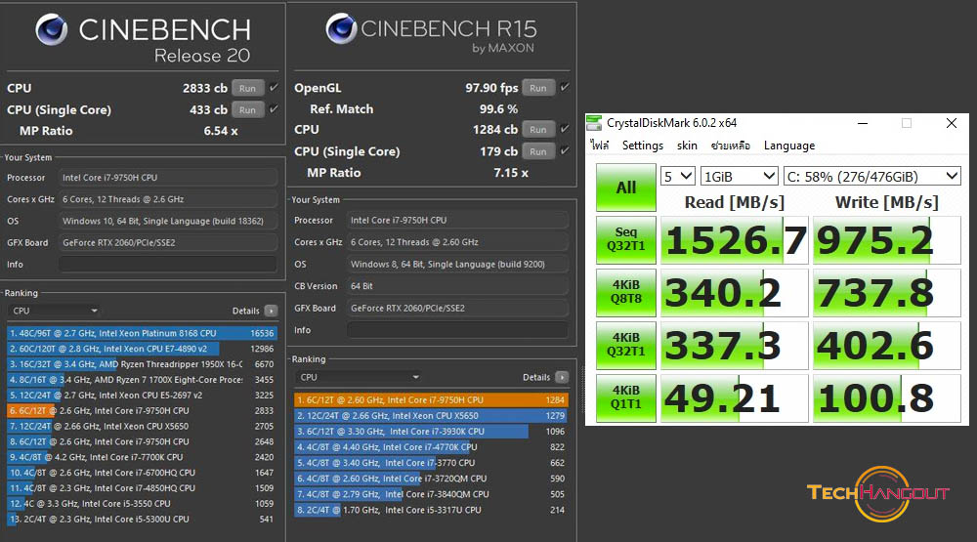
Task: Select highlighted i7-9750H row scoring 1284 in R15
Action: pyautogui.click(x=431, y=400)
